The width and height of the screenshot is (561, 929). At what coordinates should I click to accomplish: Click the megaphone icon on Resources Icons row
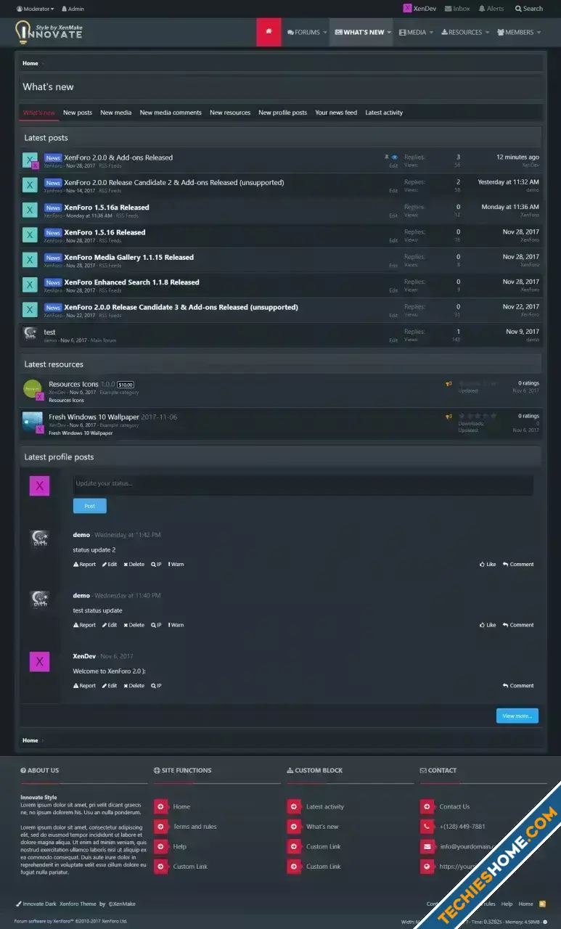(449, 384)
